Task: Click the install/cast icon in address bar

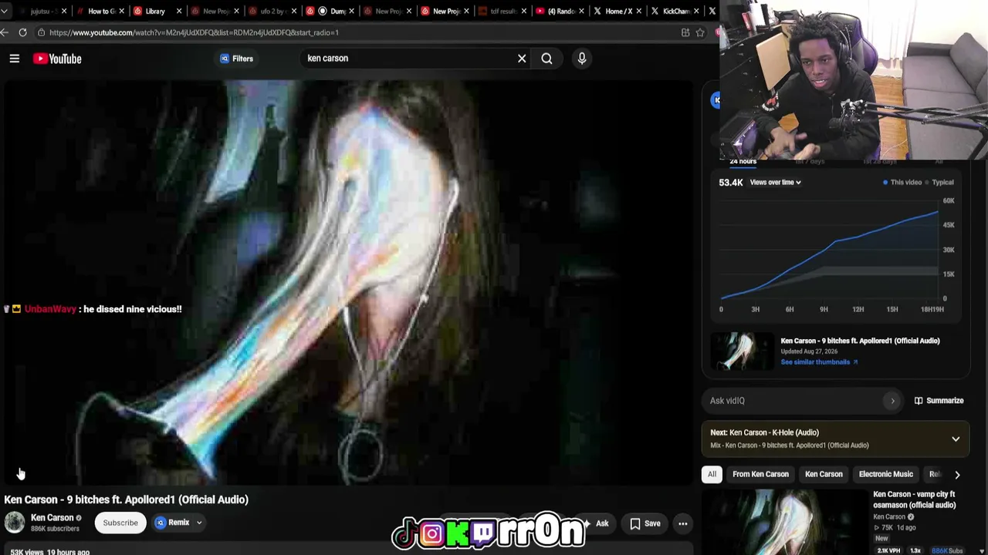Action: click(x=685, y=32)
